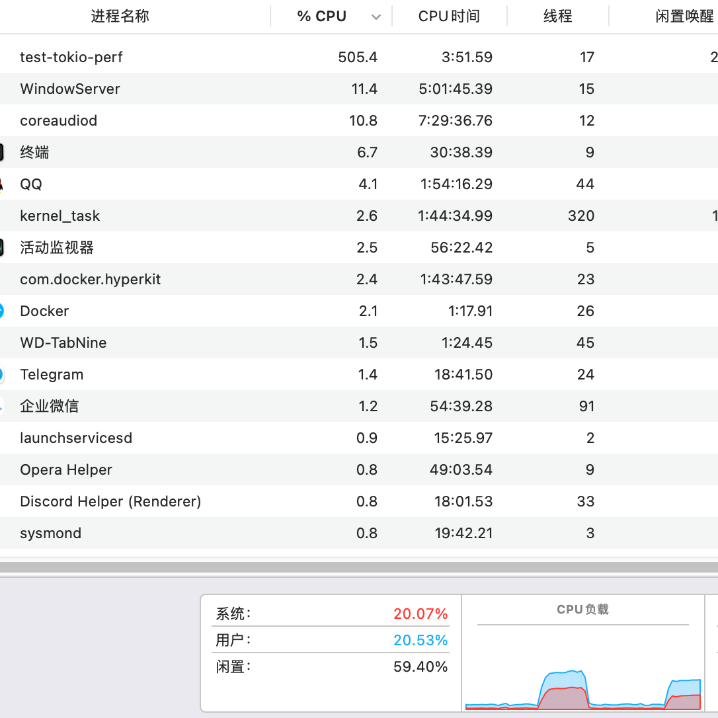The height and width of the screenshot is (718, 718).
Task: Click Discord Helper thread count 33
Action: coord(586,501)
